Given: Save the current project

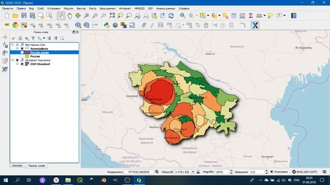Looking at the screenshot, I should (24, 15).
